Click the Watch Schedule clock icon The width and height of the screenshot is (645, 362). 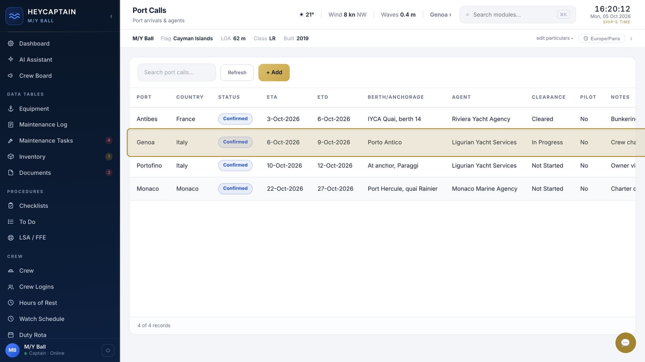point(11,319)
